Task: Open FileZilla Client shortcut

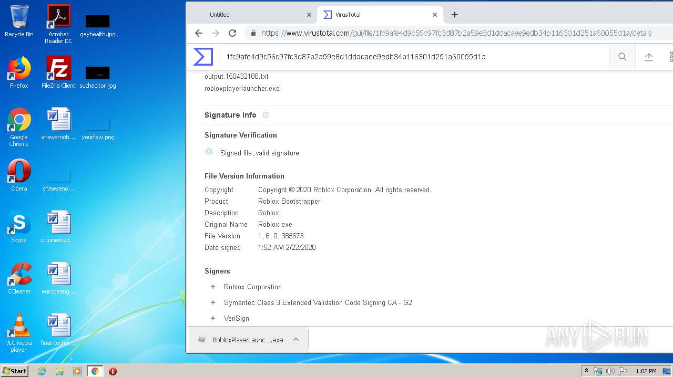Action: (x=58, y=72)
